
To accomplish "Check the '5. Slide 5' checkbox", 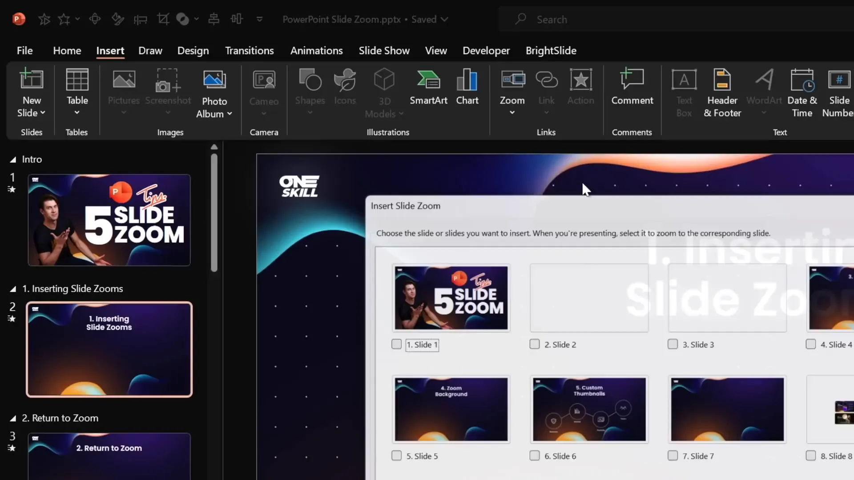I will (x=396, y=456).
